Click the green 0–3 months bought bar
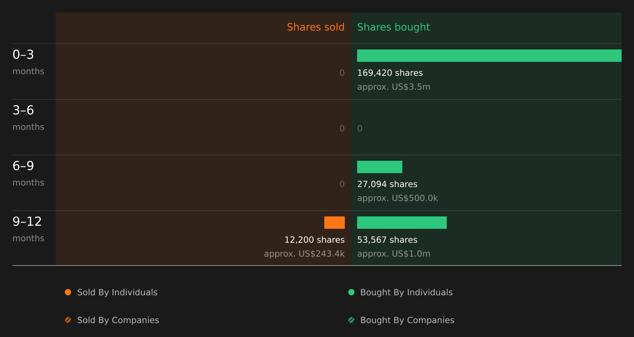This screenshot has height=337, width=634. click(489, 56)
